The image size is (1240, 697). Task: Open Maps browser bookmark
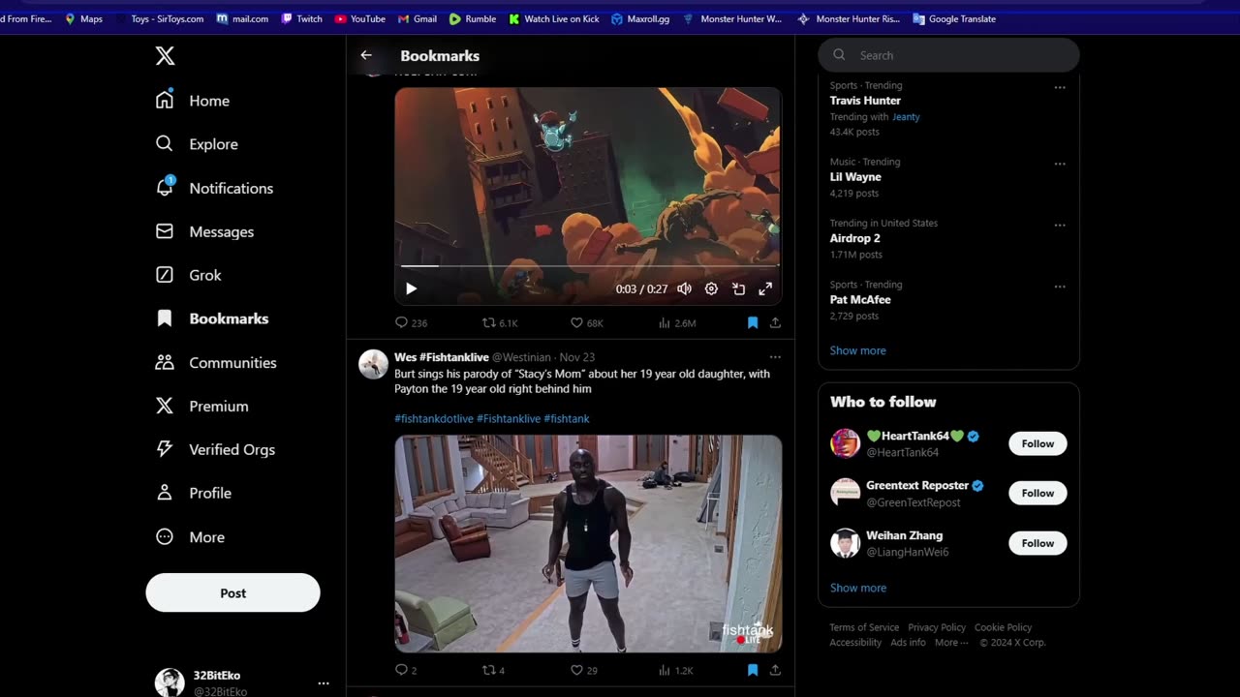coord(83,18)
